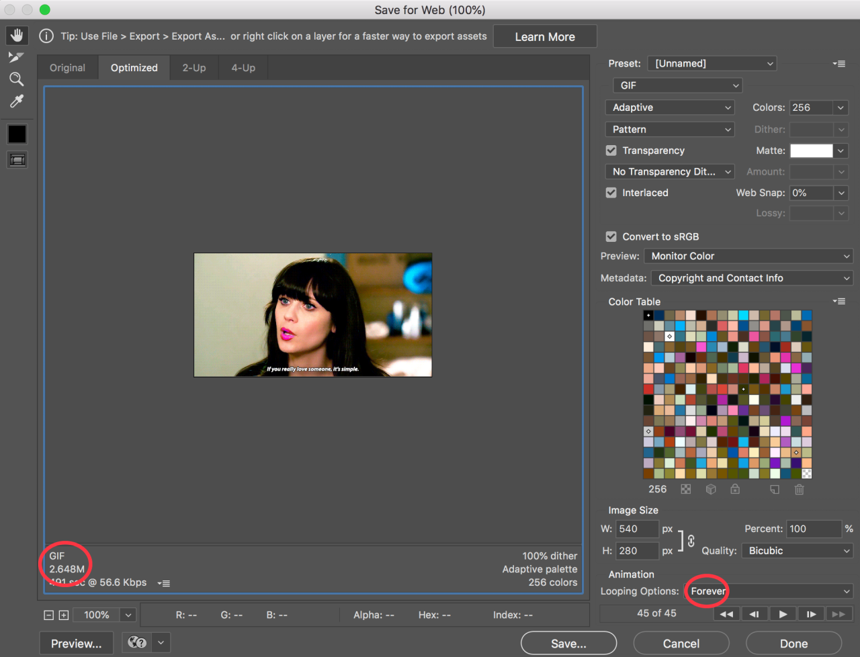
Task: Click the delete color trash icon
Action: (x=800, y=490)
